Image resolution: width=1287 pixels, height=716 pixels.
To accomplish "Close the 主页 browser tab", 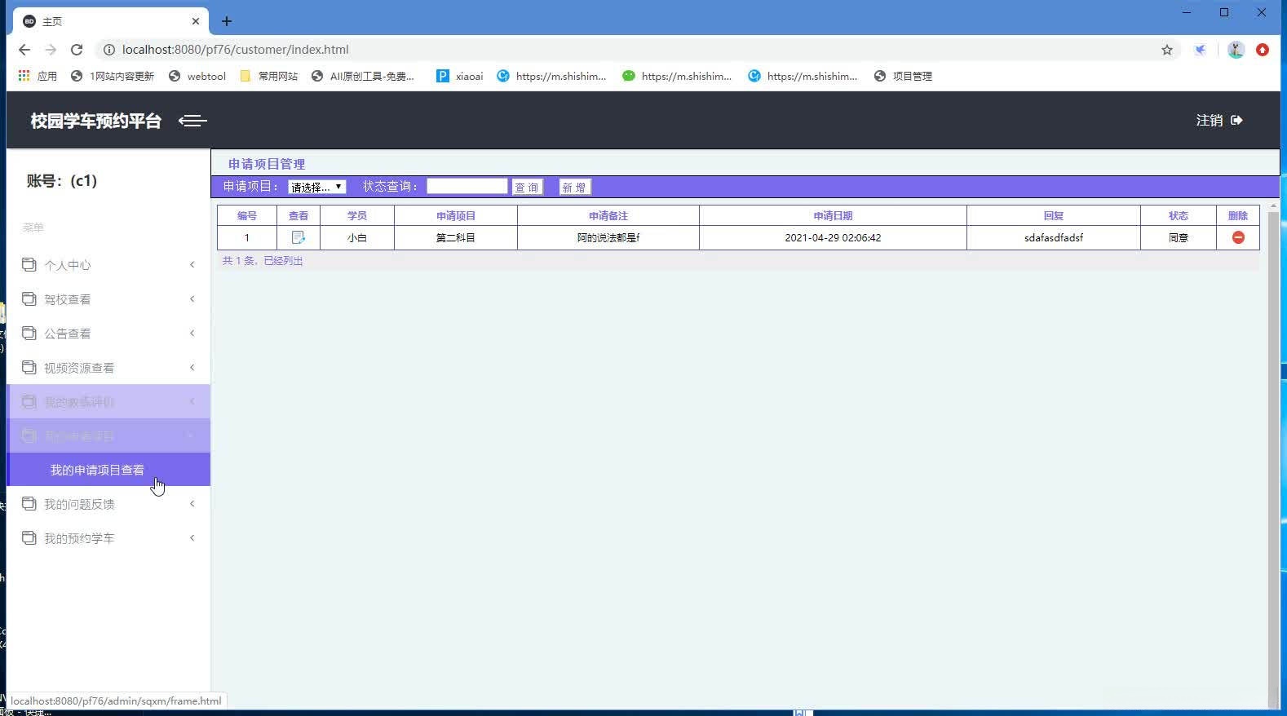I will tap(196, 21).
